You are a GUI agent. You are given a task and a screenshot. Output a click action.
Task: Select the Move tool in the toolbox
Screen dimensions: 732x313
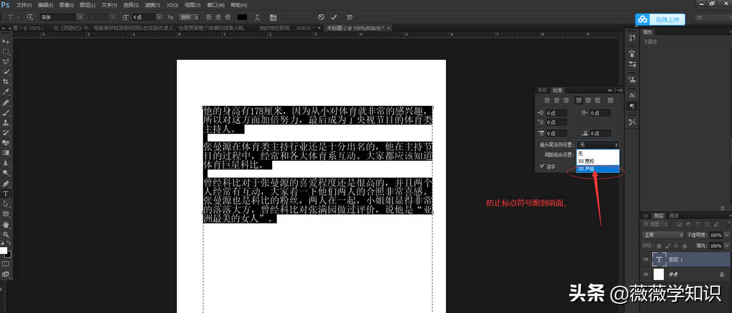coord(6,41)
